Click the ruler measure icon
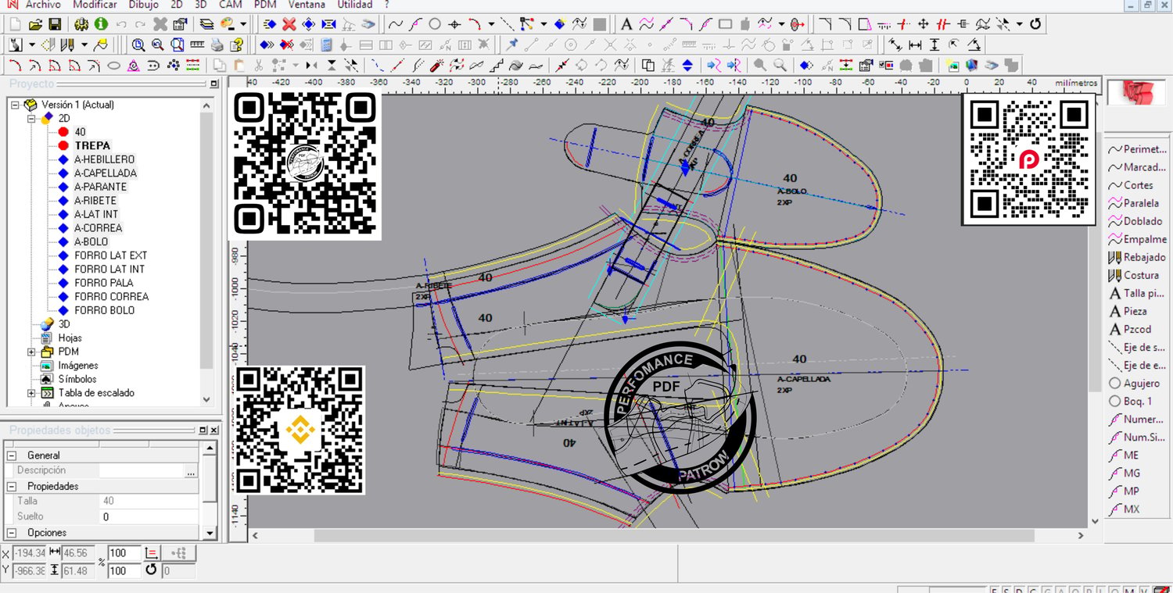The width and height of the screenshot is (1173, 593). (198, 45)
